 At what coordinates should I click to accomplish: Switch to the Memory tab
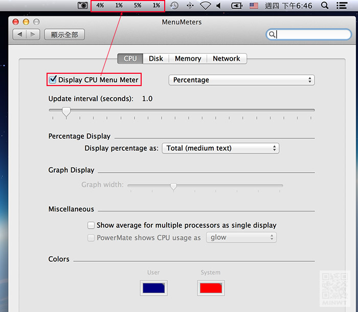coord(188,58)
